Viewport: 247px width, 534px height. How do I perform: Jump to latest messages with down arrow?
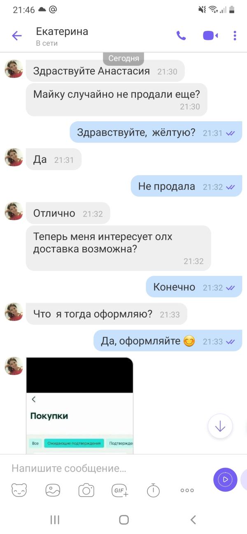click(220, 426)
